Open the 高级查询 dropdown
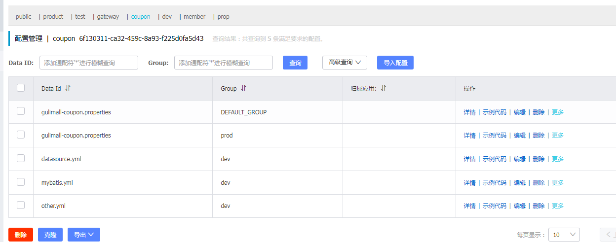 click(x=345, y=63)
